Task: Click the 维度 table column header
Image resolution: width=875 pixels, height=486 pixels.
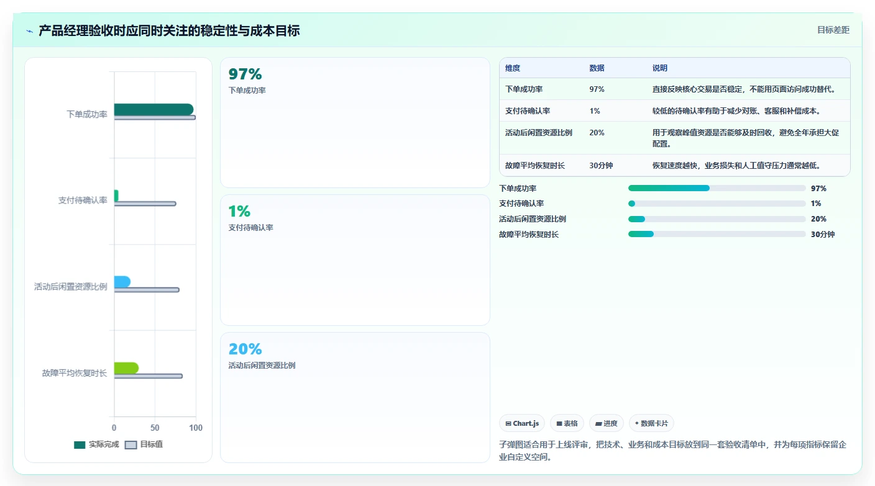Action: coord(513,68)
